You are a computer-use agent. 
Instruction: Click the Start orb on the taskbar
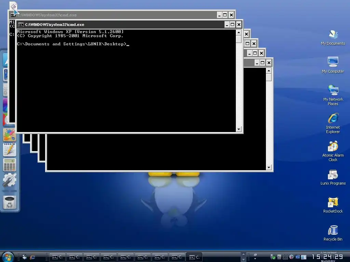click(x=8, y=257)
